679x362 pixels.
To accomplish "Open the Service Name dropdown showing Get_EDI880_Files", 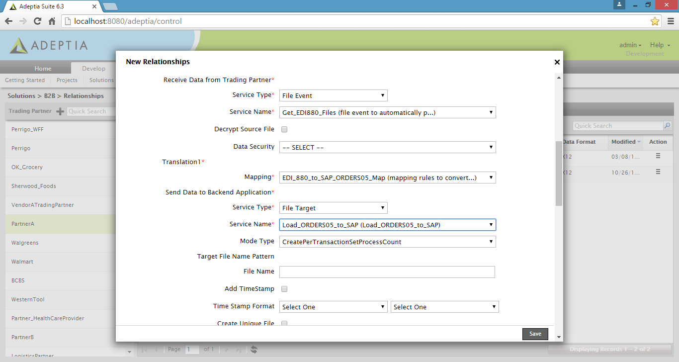I will pos(387,112).
